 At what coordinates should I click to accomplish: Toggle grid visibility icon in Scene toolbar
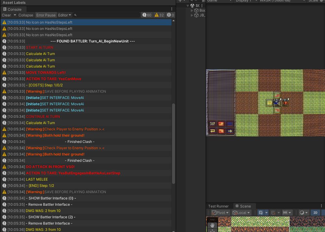point(260,212)
